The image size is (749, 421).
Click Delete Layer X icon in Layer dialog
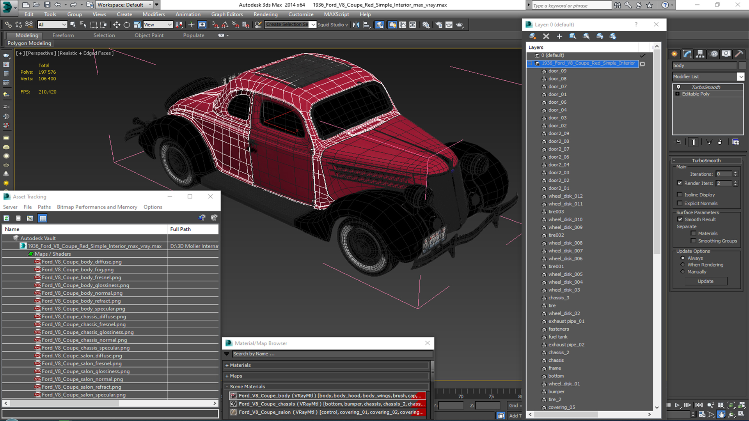point(546,36)
